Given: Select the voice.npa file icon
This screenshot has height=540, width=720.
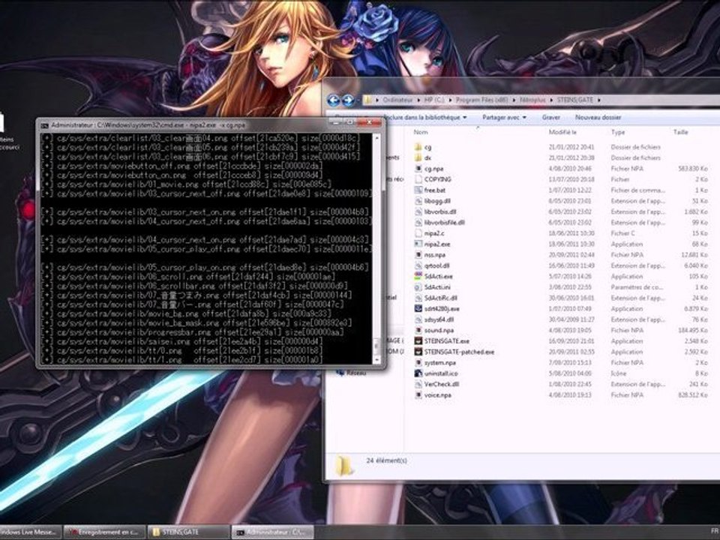Looking at the screenshot, I should [418, 395].
